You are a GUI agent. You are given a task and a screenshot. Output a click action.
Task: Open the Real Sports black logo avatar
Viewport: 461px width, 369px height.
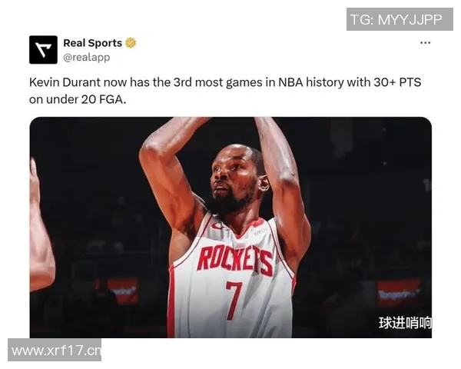43,50
